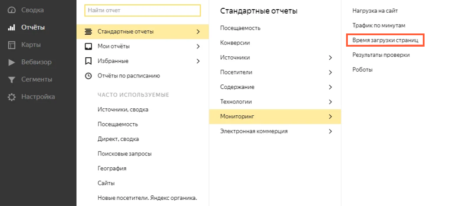The width and height of the screenshot is (451, 206).
Task: Select the Содержание category
Action: pos(275,87)
